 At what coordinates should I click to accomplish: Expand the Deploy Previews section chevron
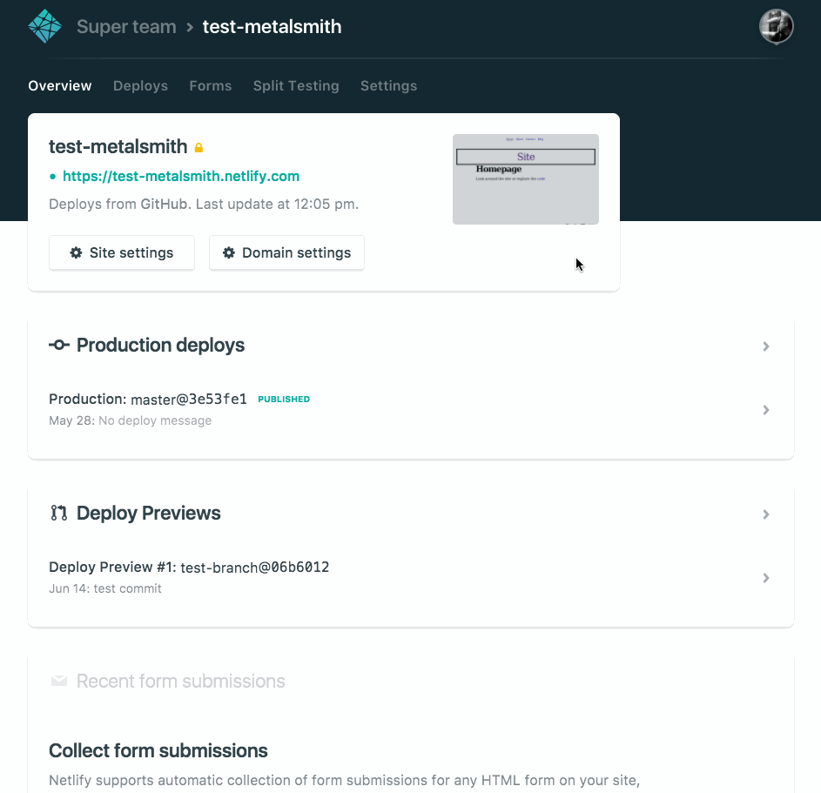point(766,514)
